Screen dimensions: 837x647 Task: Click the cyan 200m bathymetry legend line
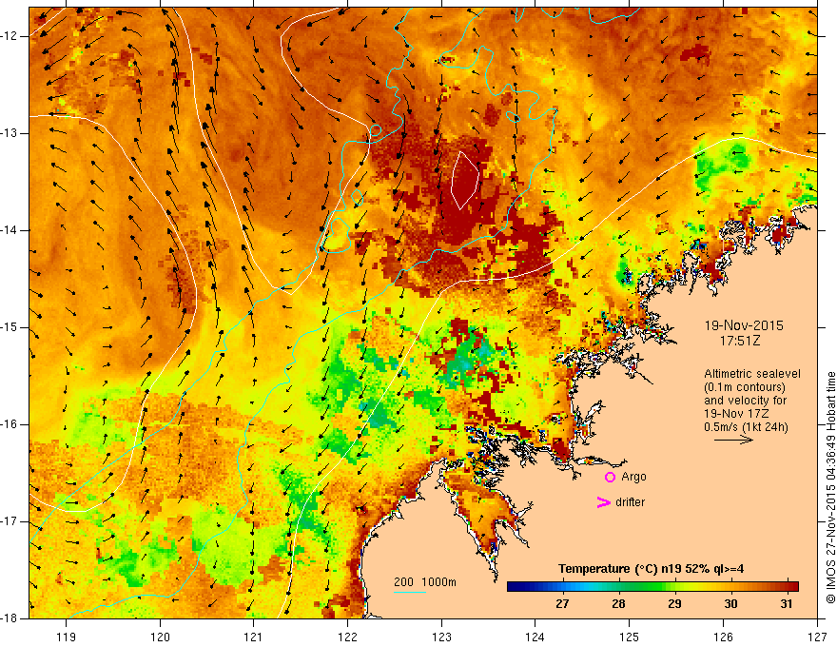410,592
